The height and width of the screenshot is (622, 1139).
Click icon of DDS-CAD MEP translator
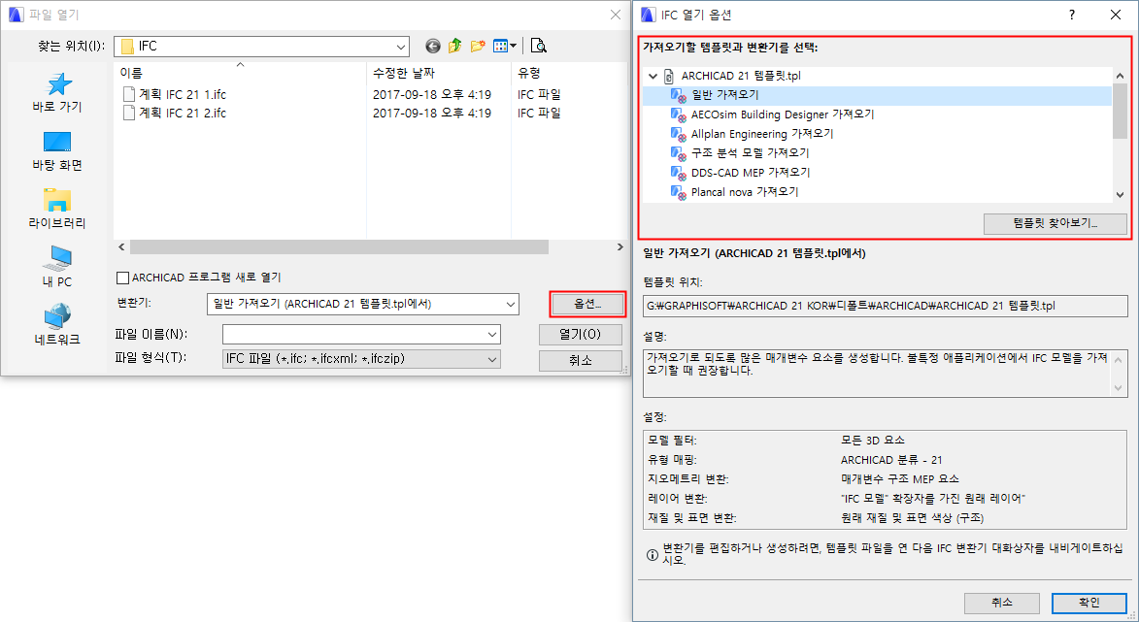(679, 173)
